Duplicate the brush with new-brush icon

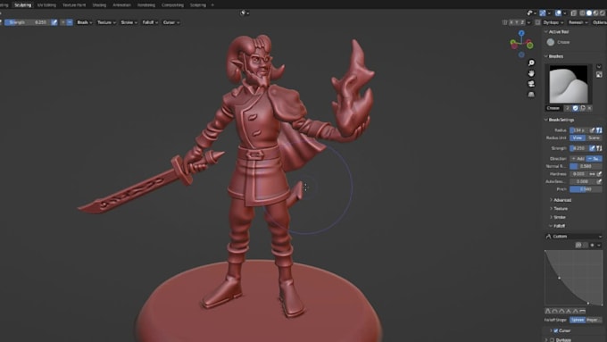[x=583, y=108]
